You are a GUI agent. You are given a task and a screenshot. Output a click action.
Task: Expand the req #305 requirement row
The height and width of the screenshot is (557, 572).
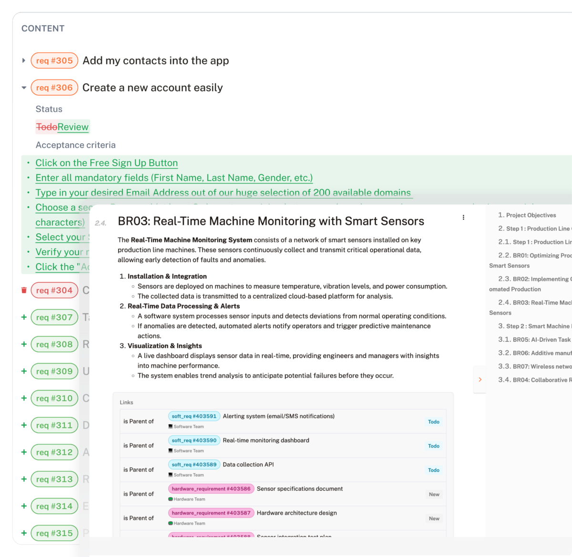[x=24, y=60]
